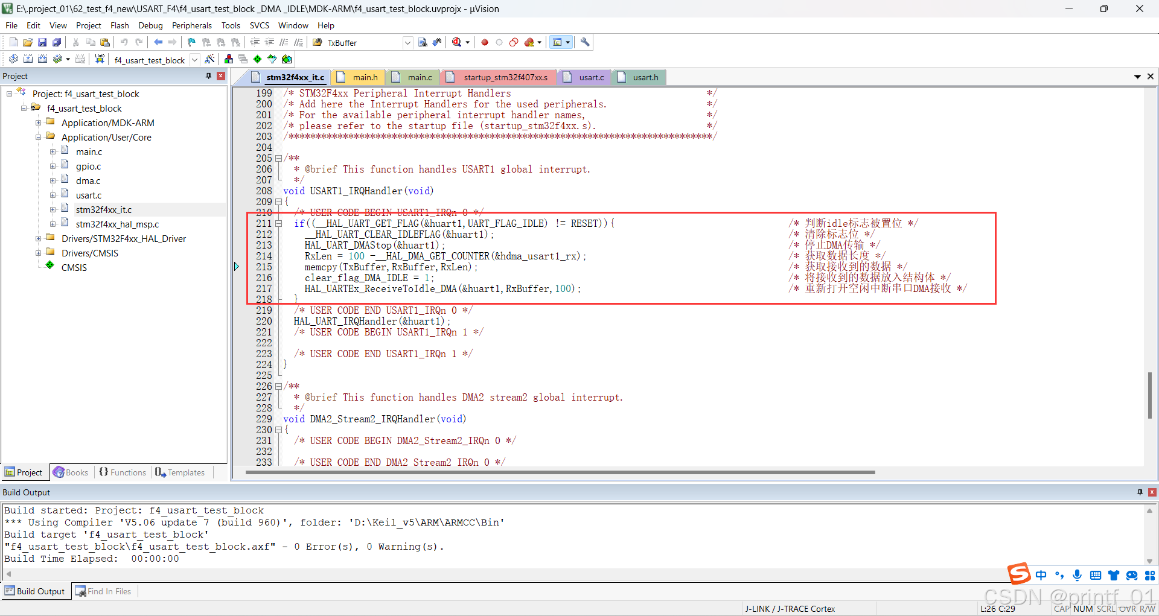Expand the Drivers/CMSIS group
Image resolution: width=1159 pixels, height=616 pixels.
tap(38, 253)
